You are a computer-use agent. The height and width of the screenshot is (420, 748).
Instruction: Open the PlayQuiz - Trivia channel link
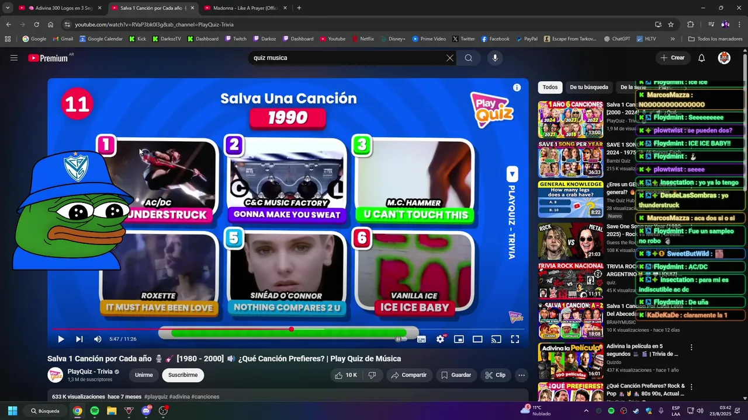[x=90, y=372]
